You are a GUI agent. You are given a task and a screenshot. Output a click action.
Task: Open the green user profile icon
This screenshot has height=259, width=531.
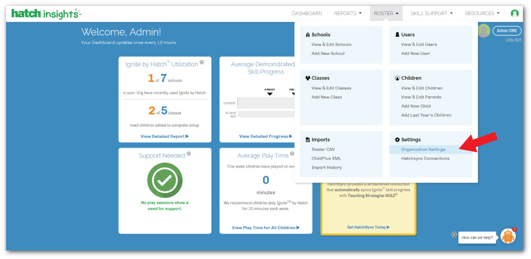tap(515, 14)
